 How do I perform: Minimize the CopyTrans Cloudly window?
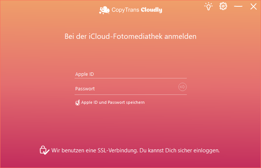pos(238,6)
